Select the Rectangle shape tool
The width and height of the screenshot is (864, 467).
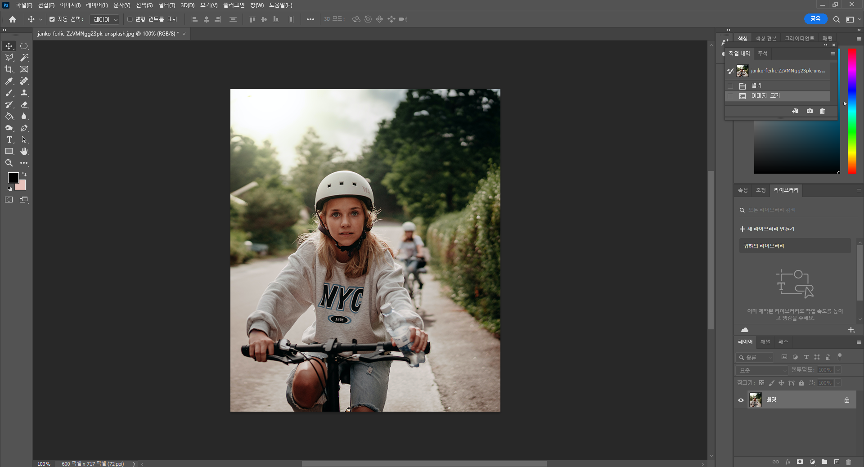coord(9,151)
